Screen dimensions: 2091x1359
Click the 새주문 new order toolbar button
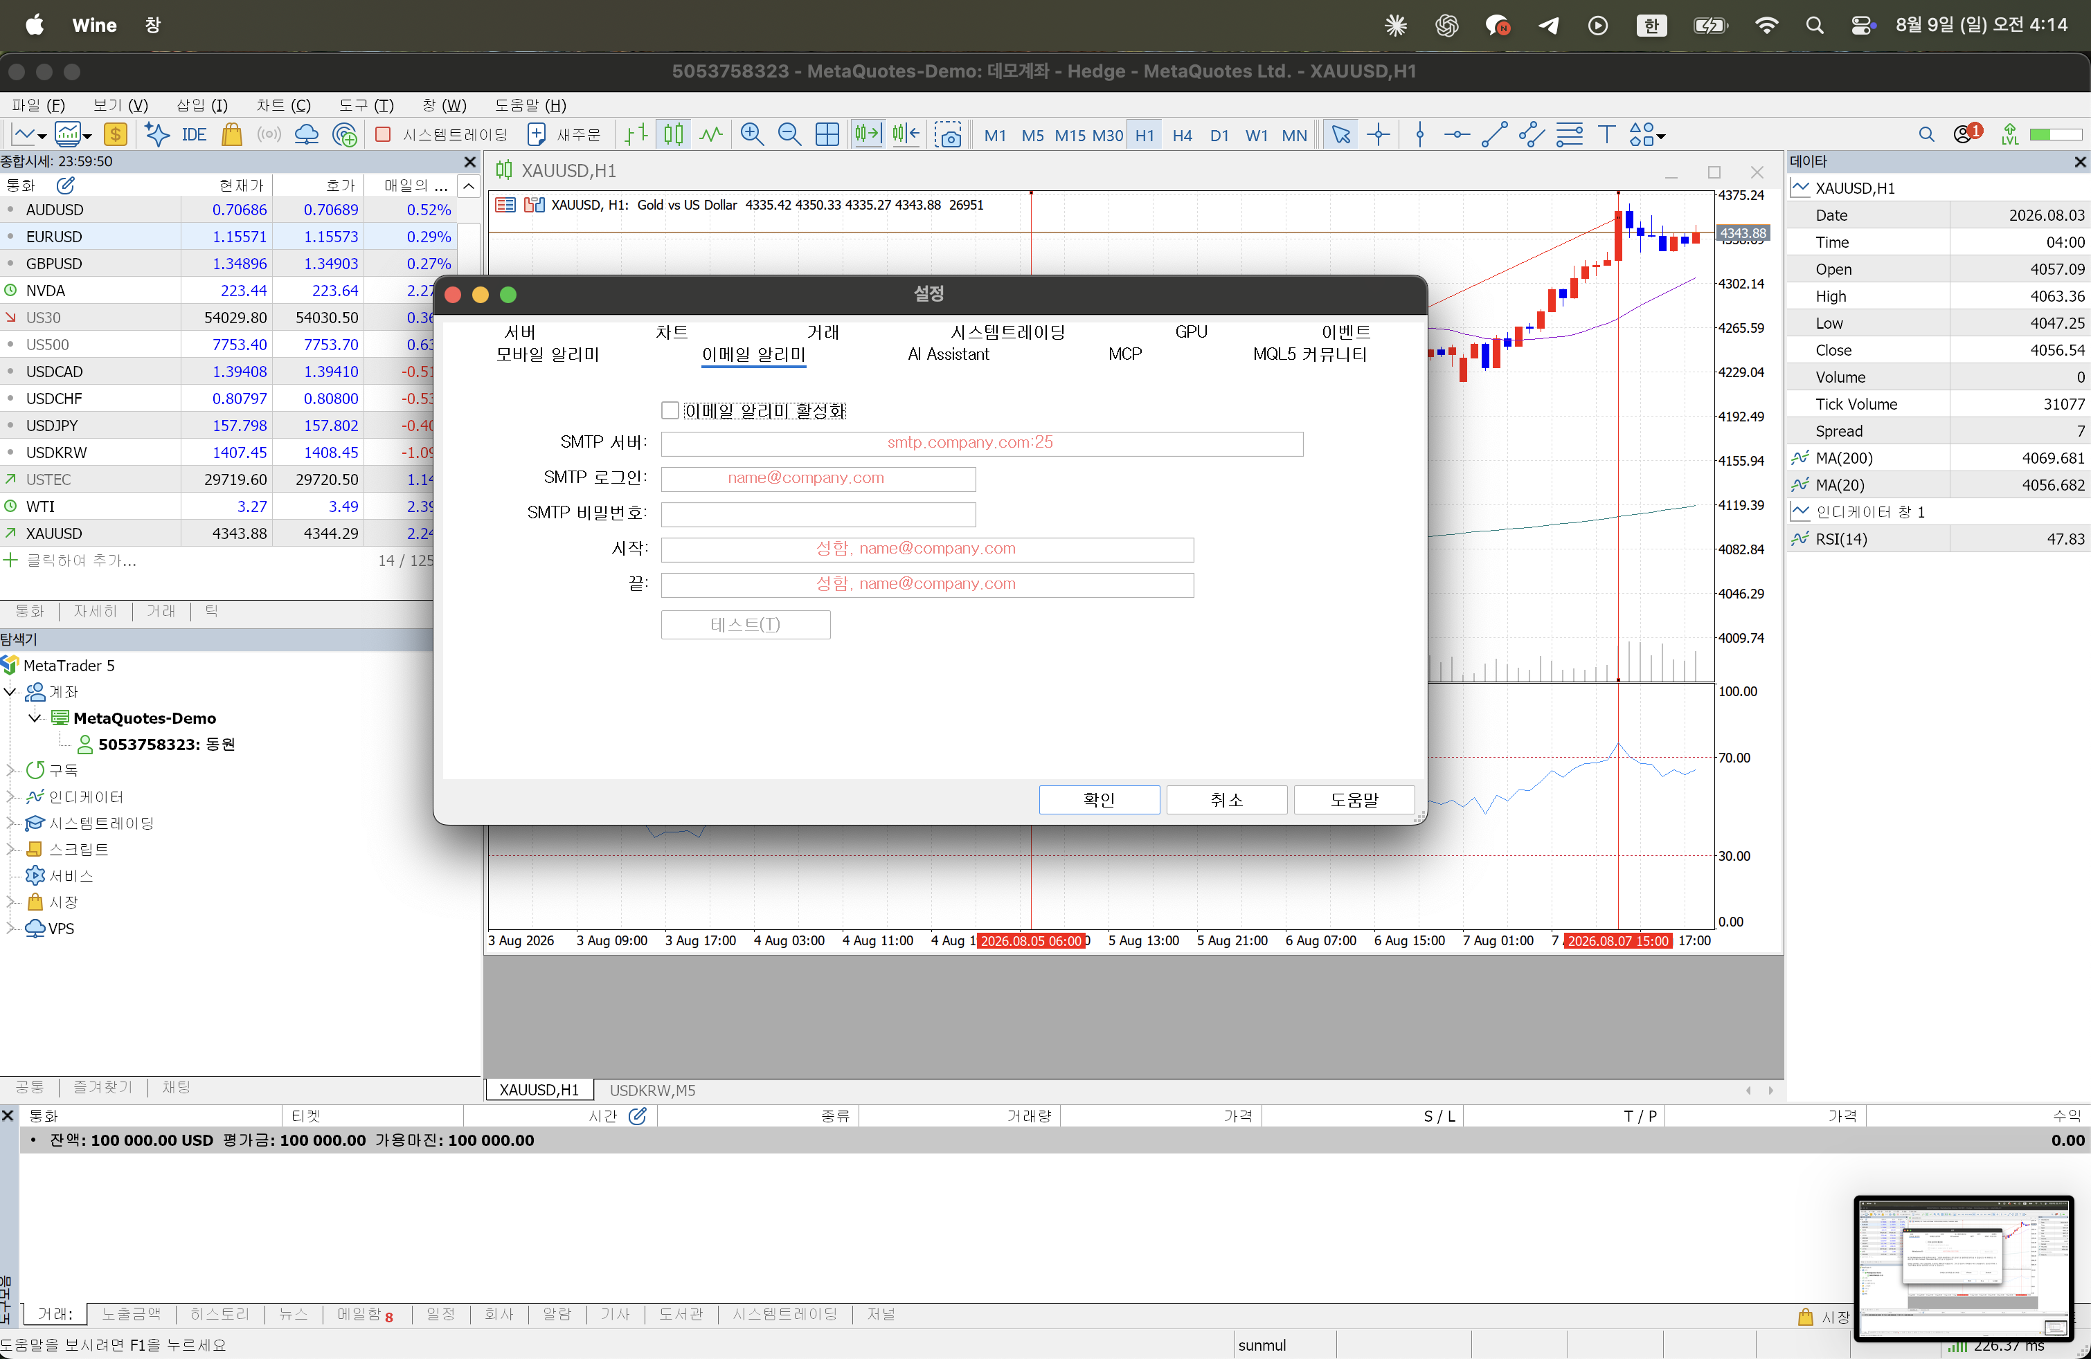pos(564,134)
